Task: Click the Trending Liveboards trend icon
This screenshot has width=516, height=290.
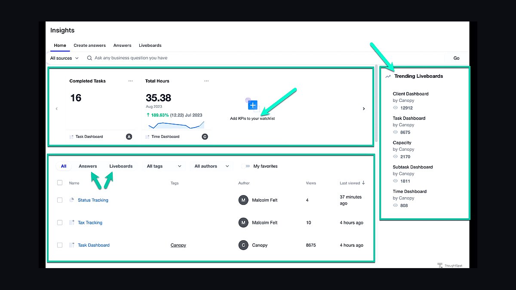Action: click(x=388, y=76)
